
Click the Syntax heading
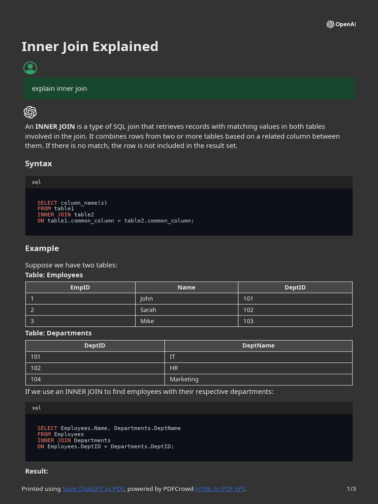(x=38, y=163)
